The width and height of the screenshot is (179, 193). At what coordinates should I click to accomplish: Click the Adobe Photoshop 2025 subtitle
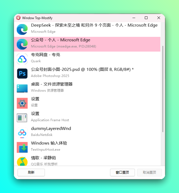(50, 76)
